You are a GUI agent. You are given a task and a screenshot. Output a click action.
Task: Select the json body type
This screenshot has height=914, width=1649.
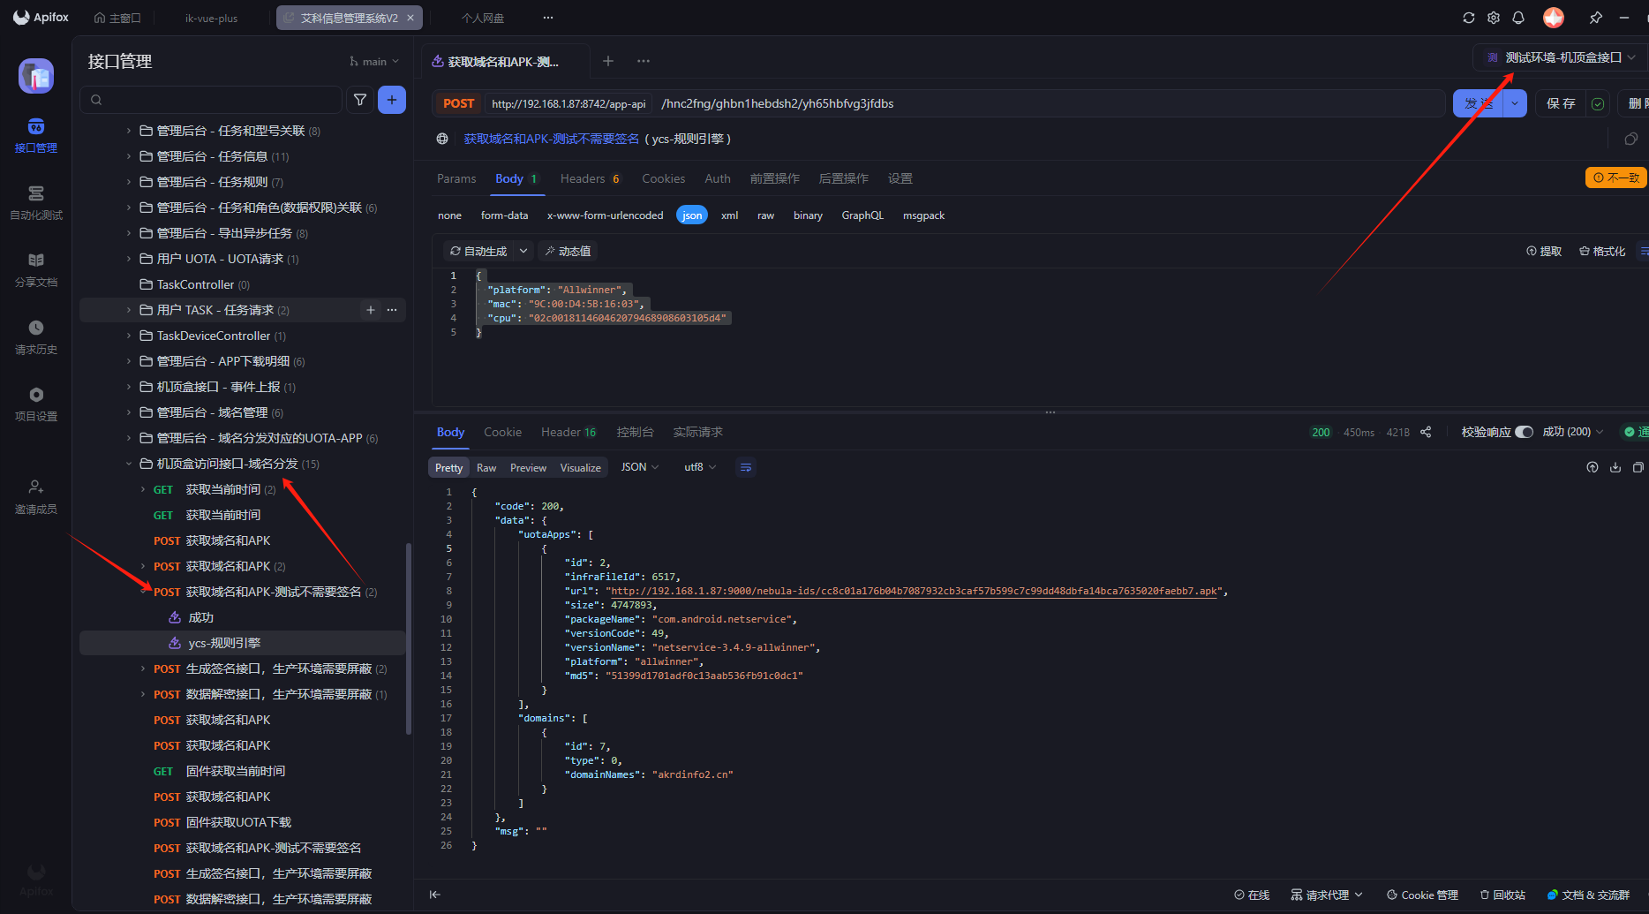(x=692, y=215)
